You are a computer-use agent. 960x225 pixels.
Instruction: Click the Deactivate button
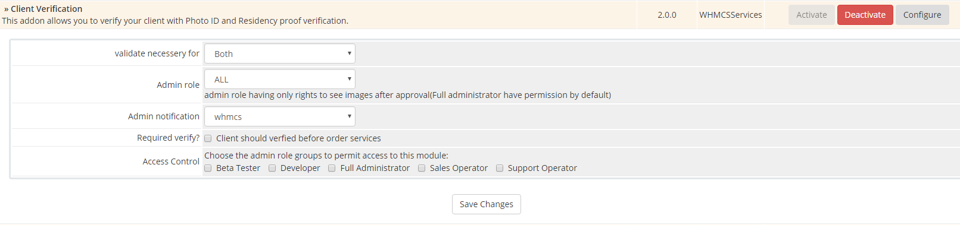point(865,15)
